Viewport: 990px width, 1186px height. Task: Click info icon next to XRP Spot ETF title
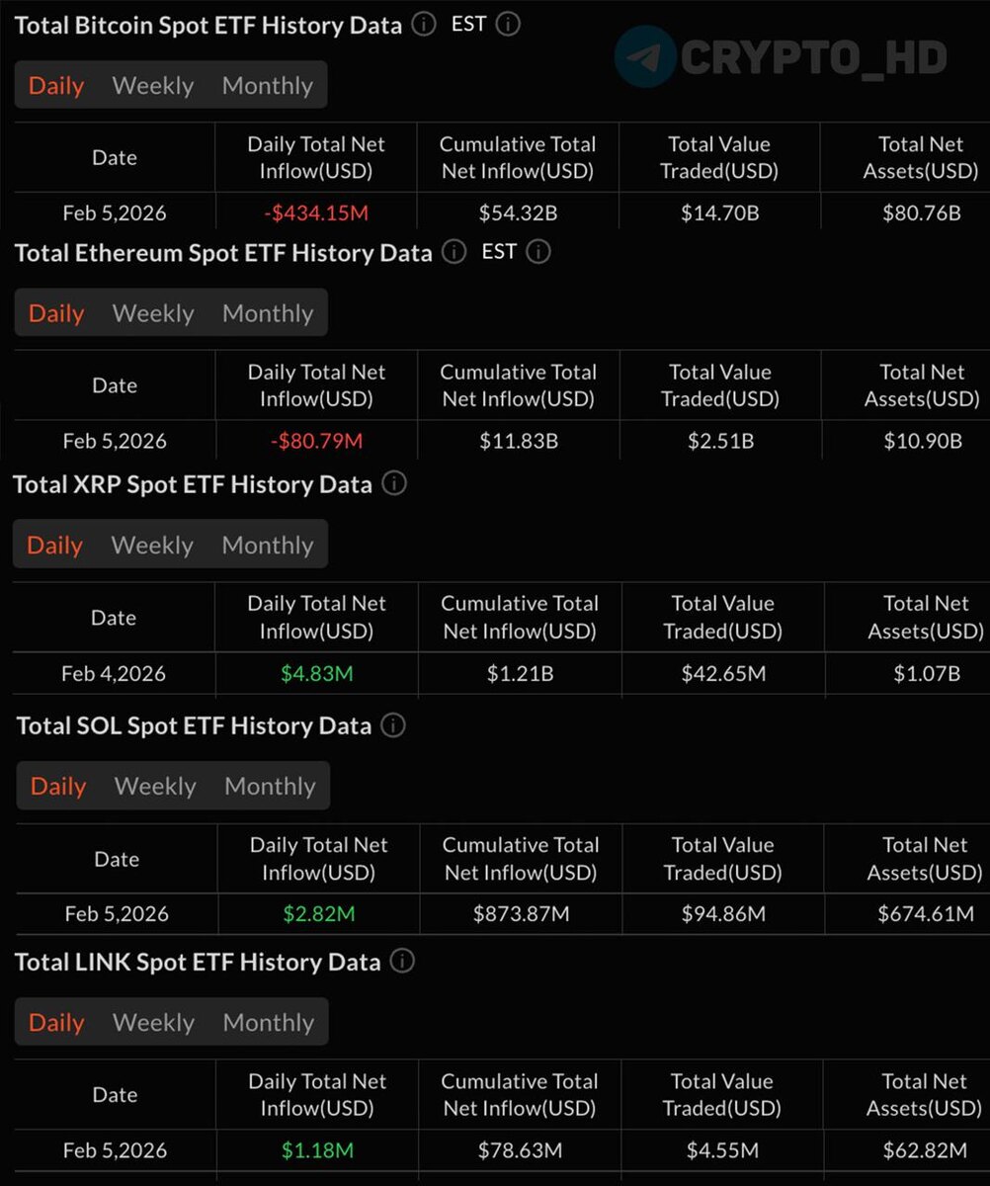coord(394,484)
